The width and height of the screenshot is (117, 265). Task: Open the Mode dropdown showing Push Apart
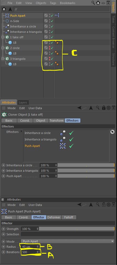tap(68, 241)
